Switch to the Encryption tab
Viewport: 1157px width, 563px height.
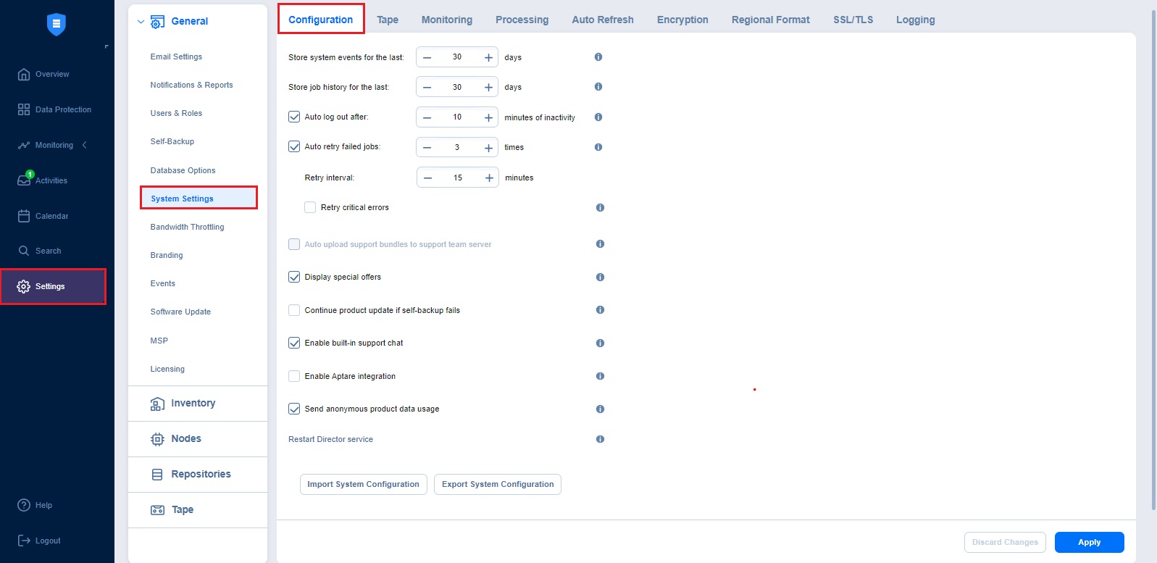tap(682, 20)
